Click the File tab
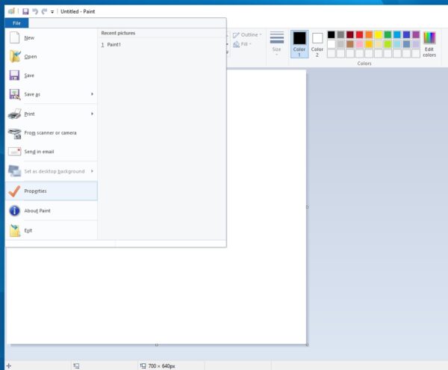This screenshot has width=448, height=370. [16, 23]
